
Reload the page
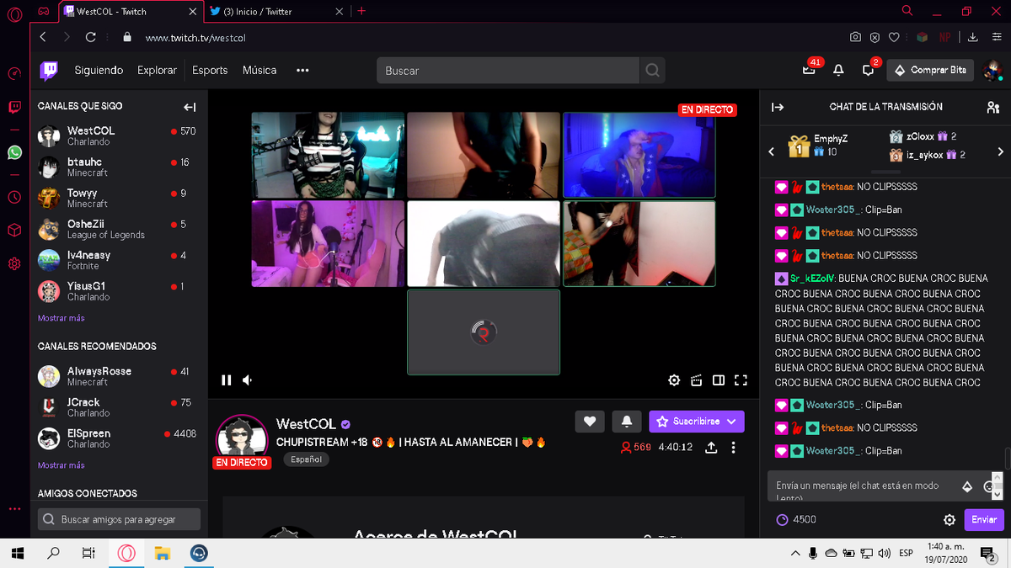pos(91,37)
